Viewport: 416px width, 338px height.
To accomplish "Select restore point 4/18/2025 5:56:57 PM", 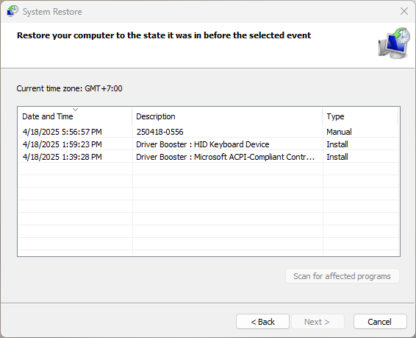I will (x=209, y=132).
